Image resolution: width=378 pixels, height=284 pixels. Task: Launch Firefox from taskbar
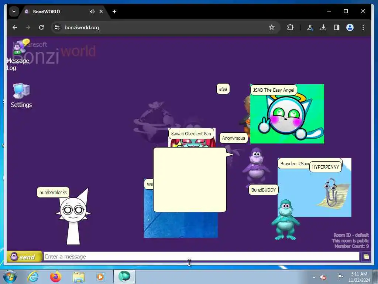click(56, 277)
